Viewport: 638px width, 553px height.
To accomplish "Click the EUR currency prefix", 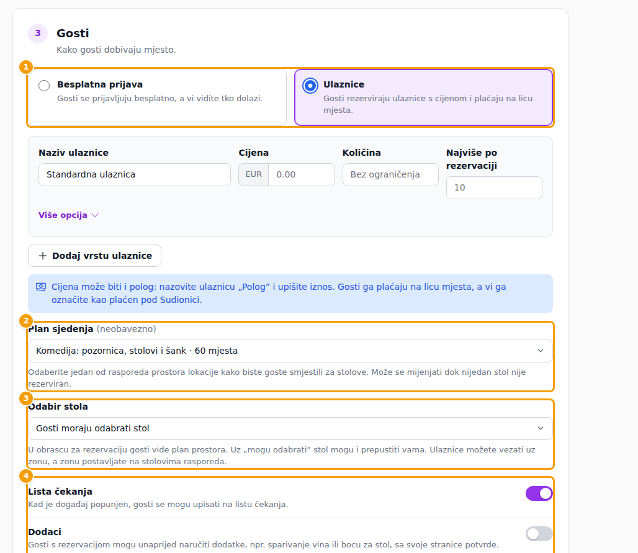I will click(253, 175).
